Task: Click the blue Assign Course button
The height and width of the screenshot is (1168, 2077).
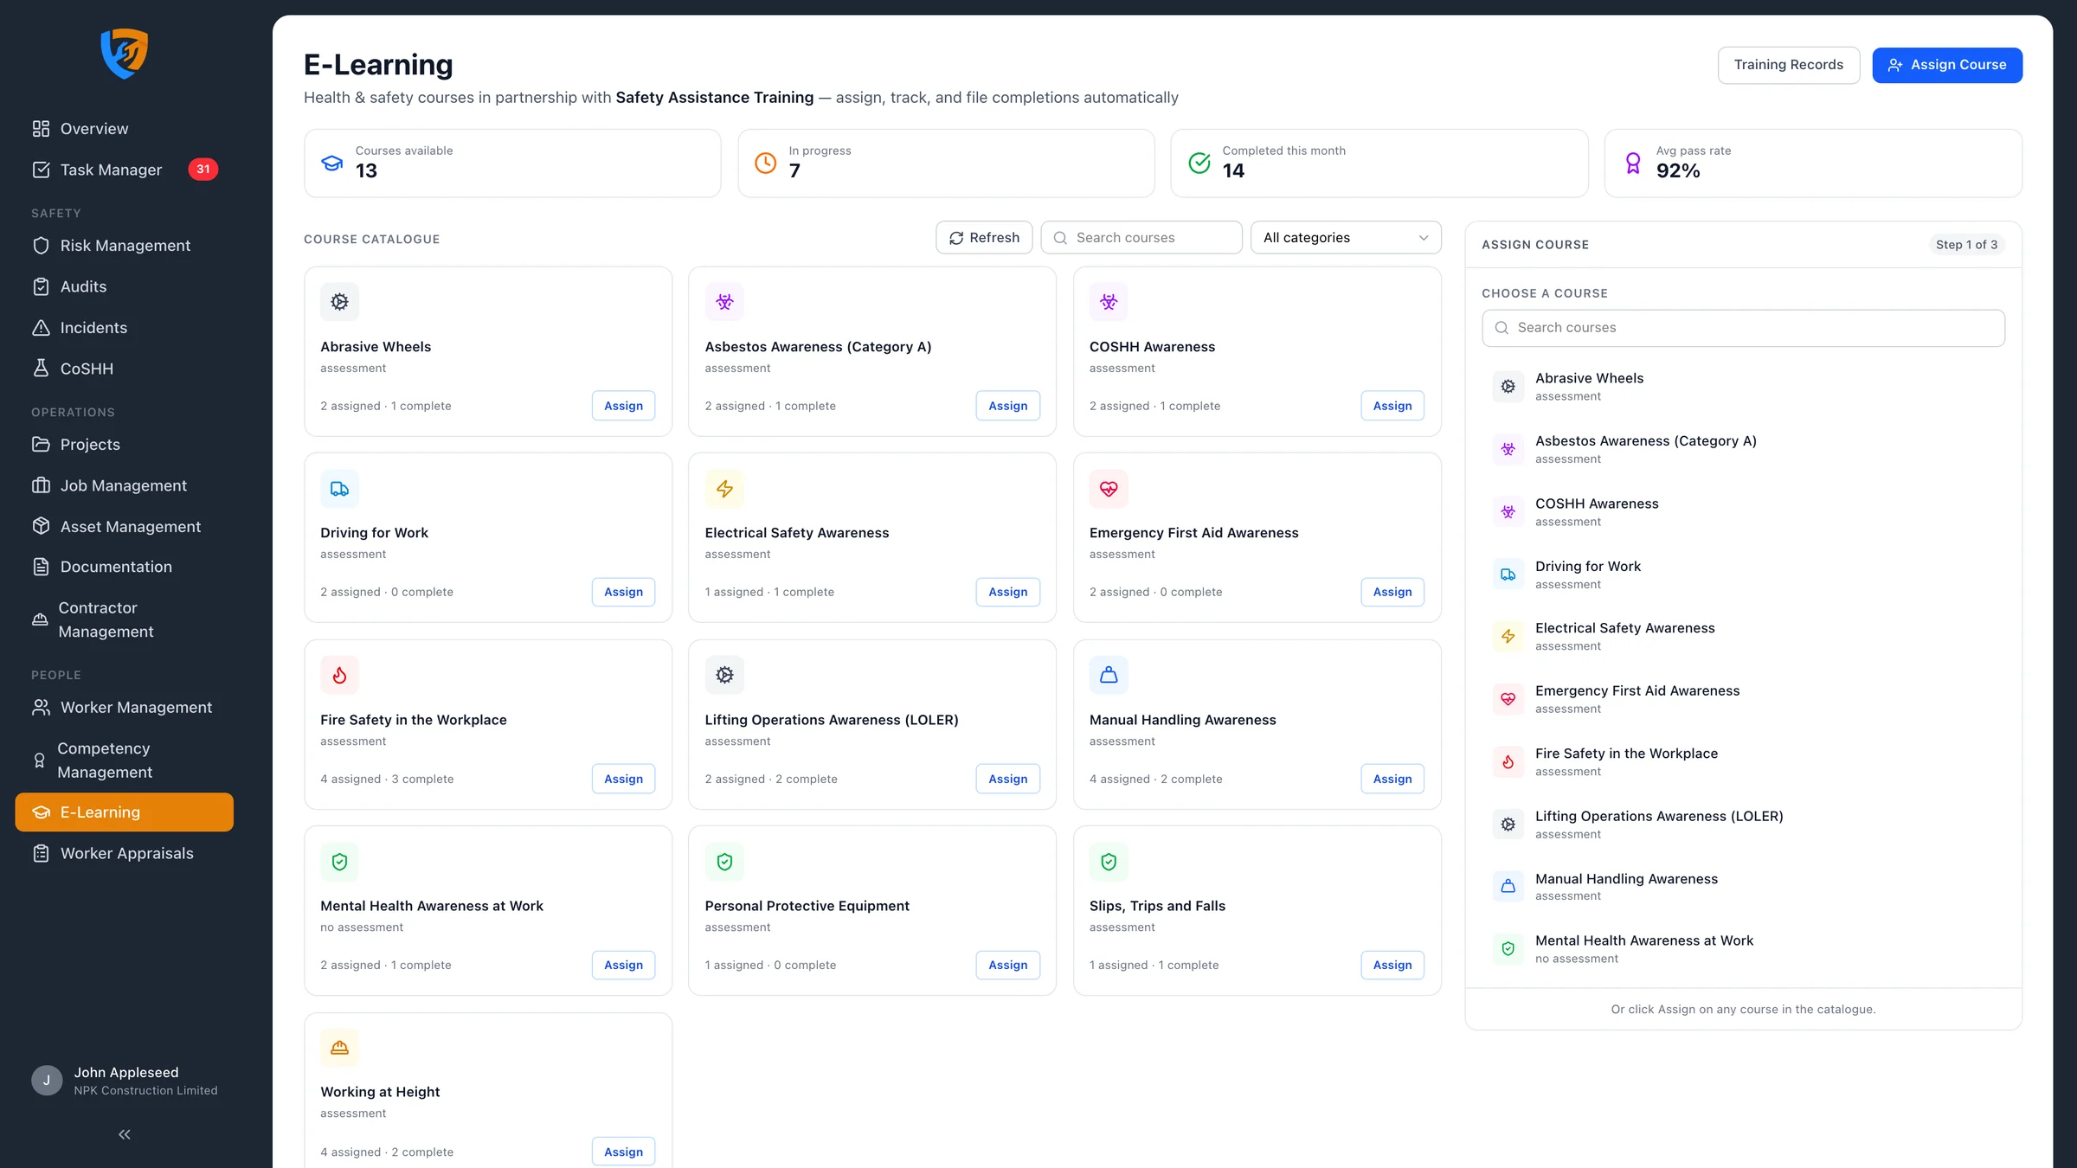Action: click(1947, 65)
